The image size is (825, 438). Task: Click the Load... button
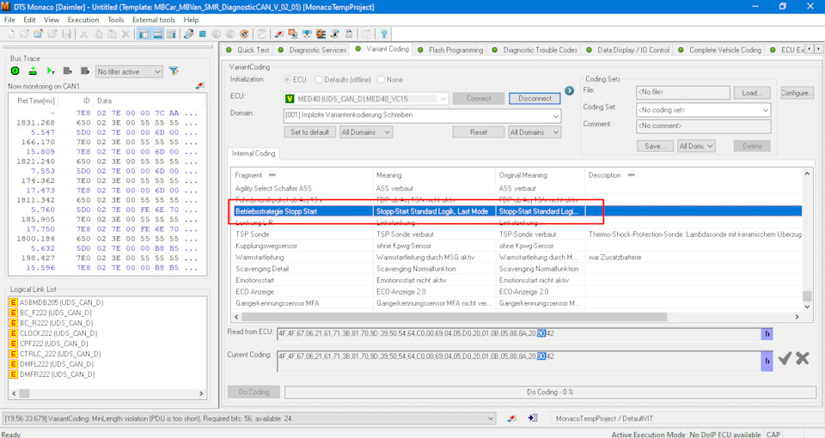click(x=752, y=93)
